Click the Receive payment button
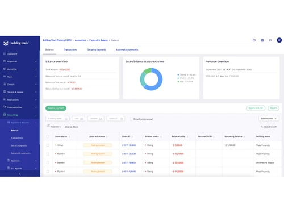Screen dimensions: 284x213 [x=56, y=108]
